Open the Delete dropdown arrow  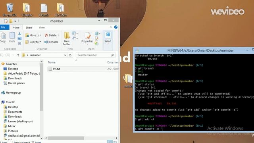(x=58, y=35)
